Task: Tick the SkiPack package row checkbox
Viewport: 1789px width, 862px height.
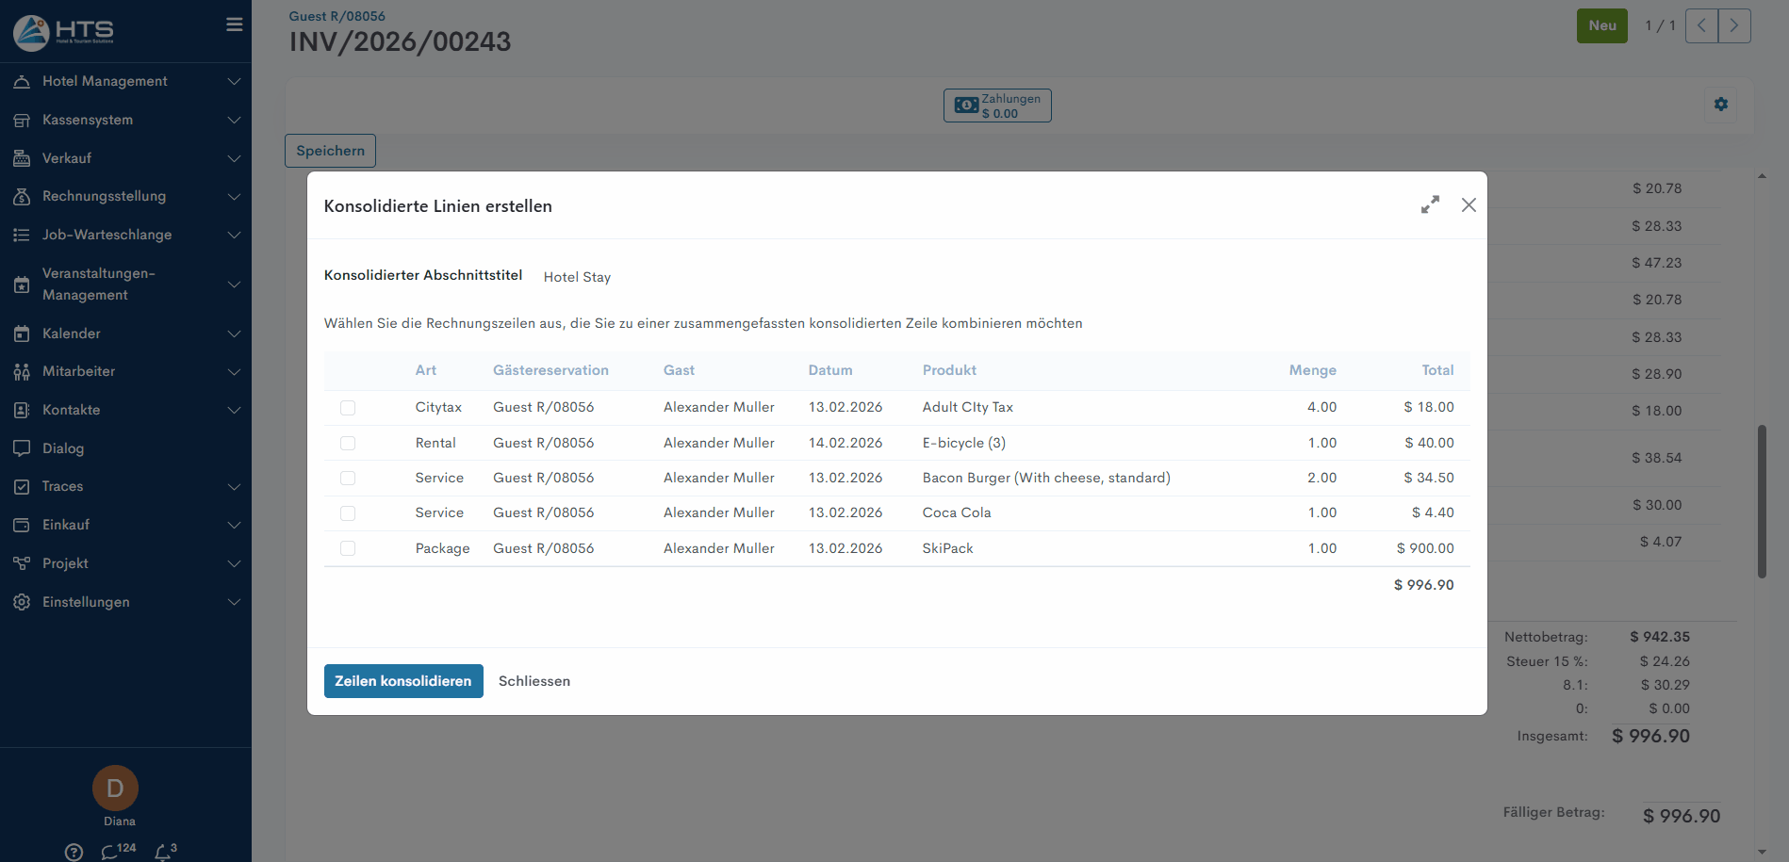Action: point(348,548)
